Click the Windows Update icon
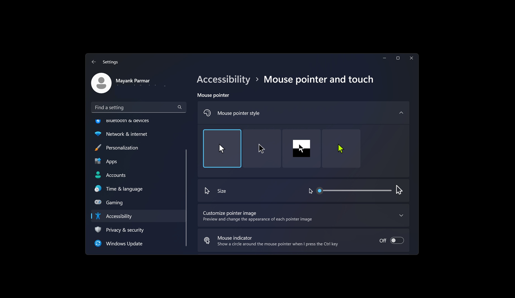This screenshot has width=515, height=298. pyautogui.click(x=98, y=243)
